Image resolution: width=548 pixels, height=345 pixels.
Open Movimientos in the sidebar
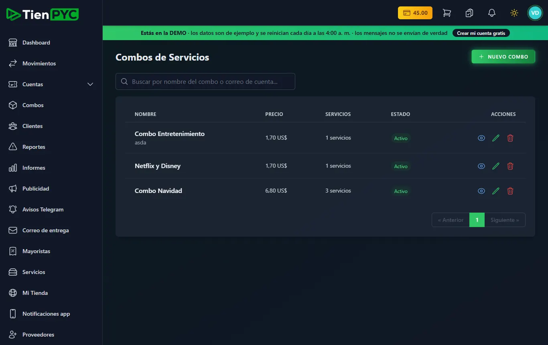point(51,63)
